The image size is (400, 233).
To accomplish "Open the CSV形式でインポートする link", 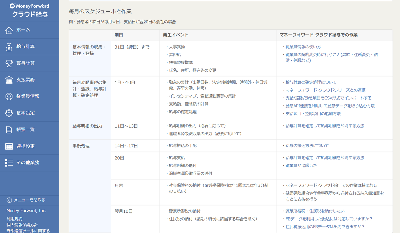I will pyautogui.click(x=328, y=98).
